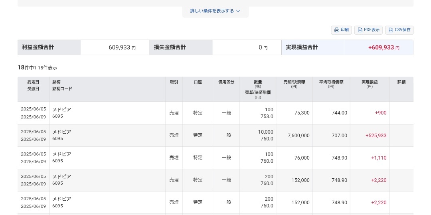Select the メドピア row with +900 profit
Image resolution: width=431 pixels, height=215 pixels.
click(x=215, y=113)
